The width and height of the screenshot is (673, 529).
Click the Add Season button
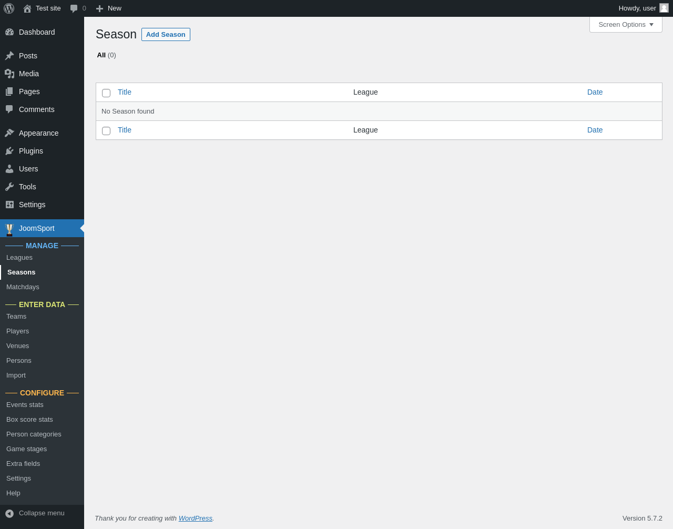pos(166,35)
